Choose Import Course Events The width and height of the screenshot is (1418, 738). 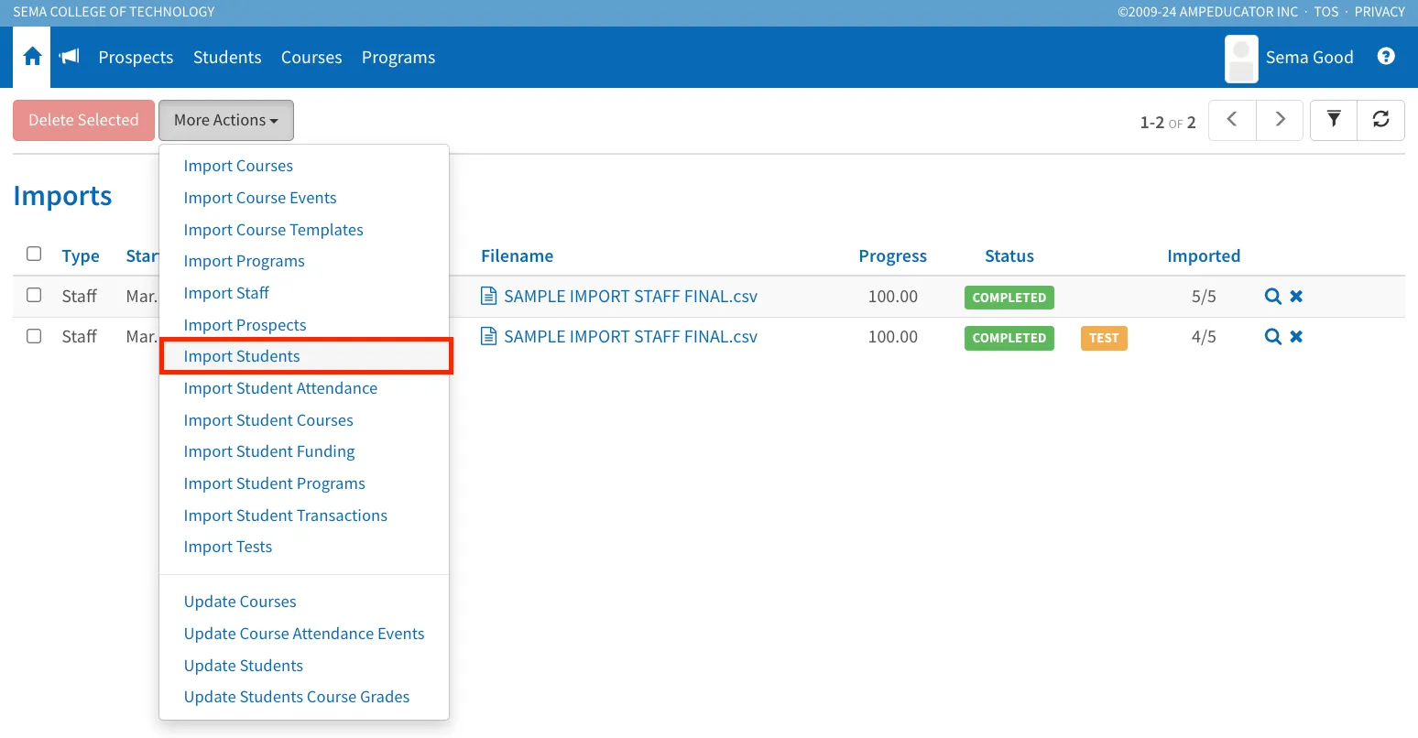point(260,198)
